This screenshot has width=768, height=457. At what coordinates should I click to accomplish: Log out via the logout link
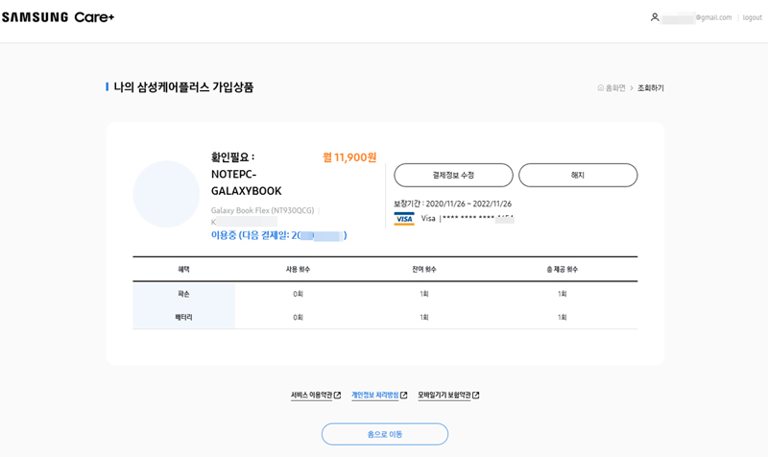[752, 17]
